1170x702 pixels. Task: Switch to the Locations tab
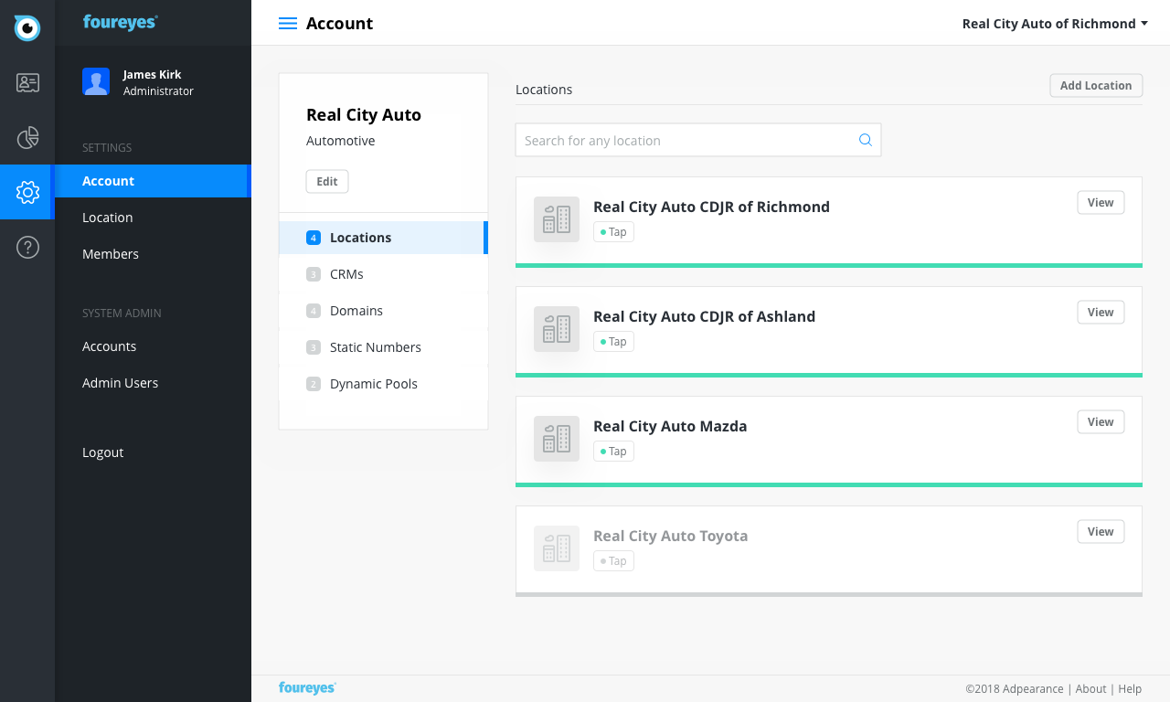pyautogui.click(x=383, y=238)
